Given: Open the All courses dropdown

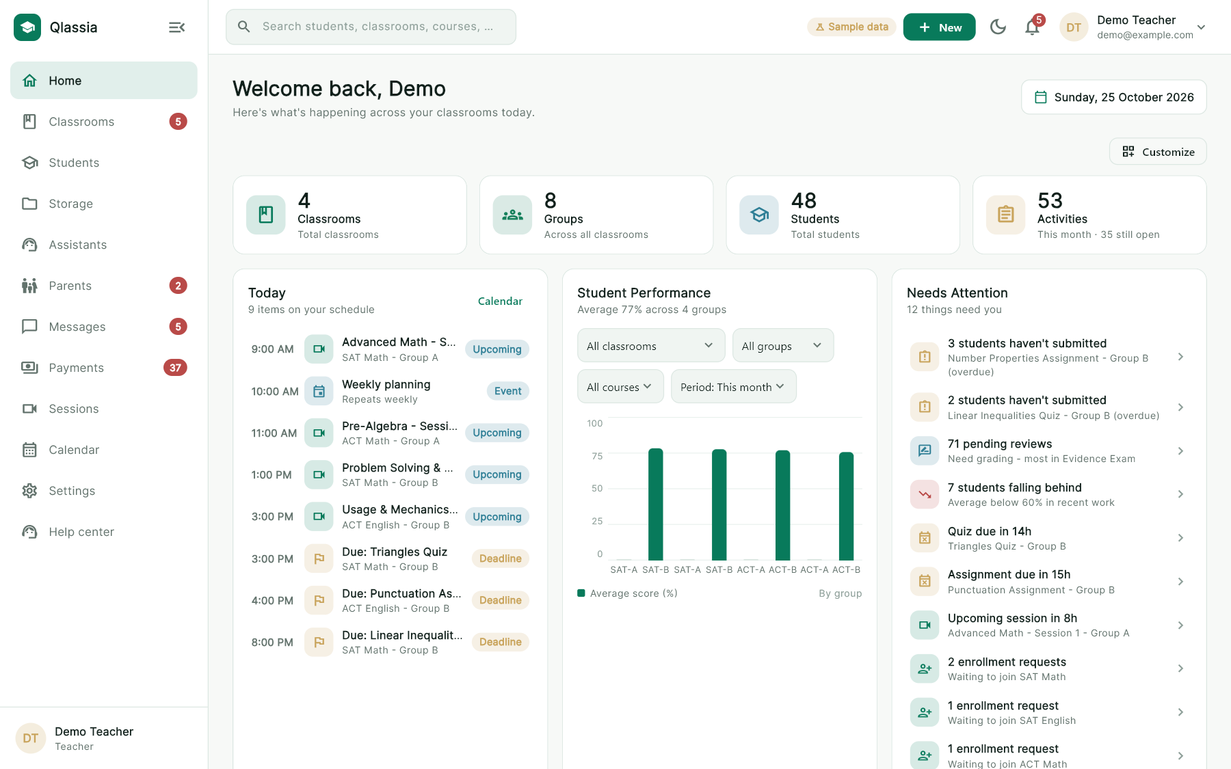Looking at the screenshot, I should click(620, 387).
